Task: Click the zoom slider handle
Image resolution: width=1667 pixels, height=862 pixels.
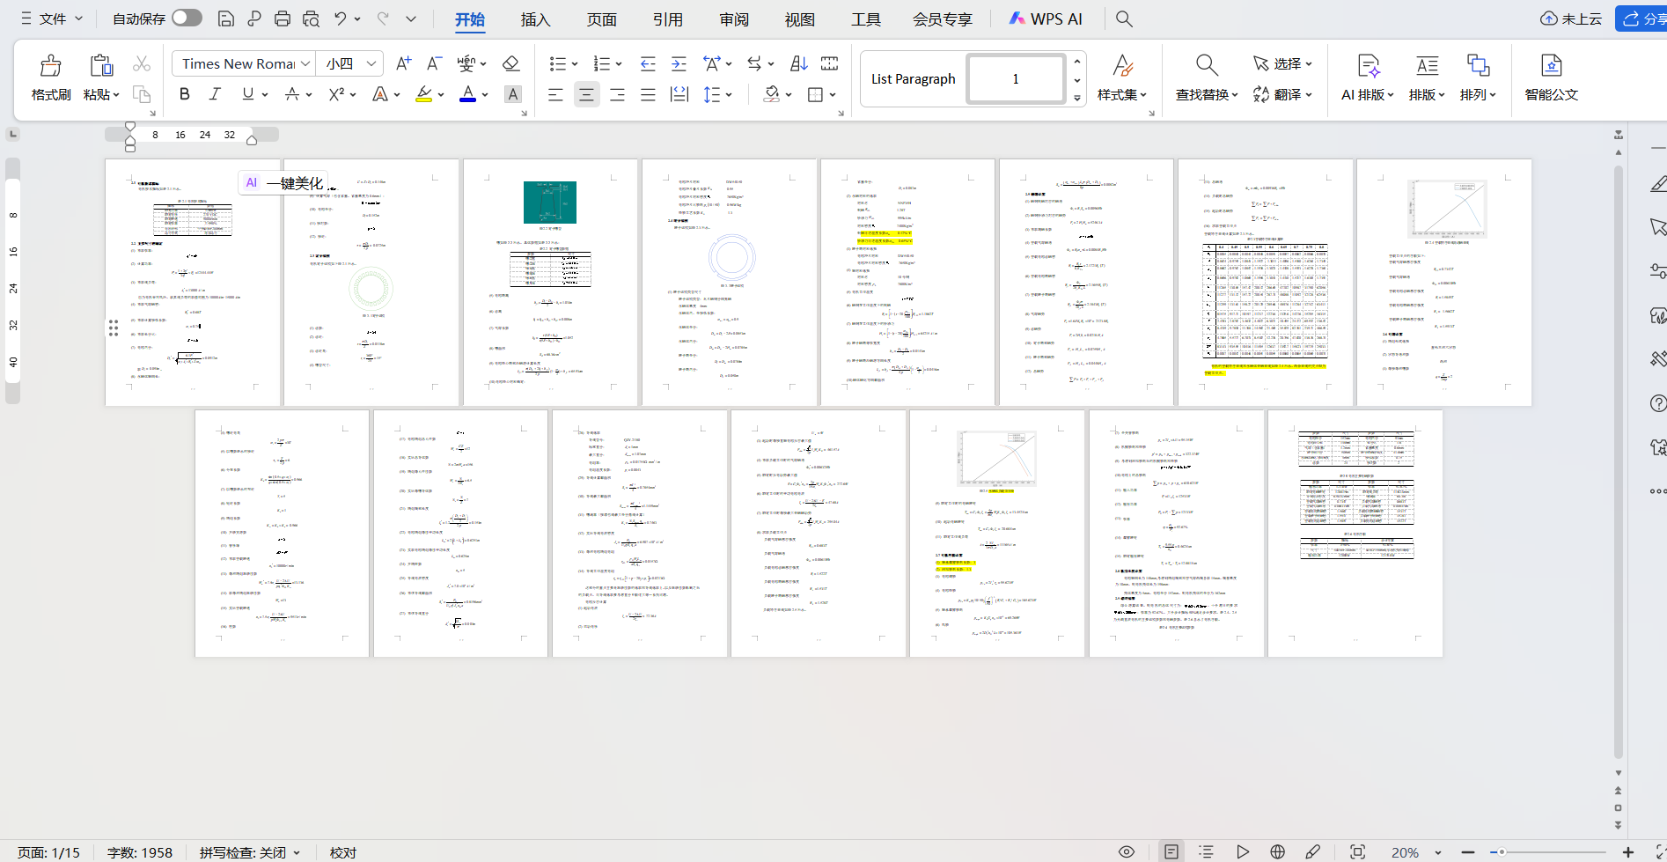Action: 1502,851
